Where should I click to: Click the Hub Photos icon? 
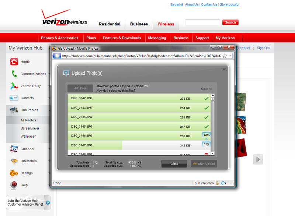point(14,110)
